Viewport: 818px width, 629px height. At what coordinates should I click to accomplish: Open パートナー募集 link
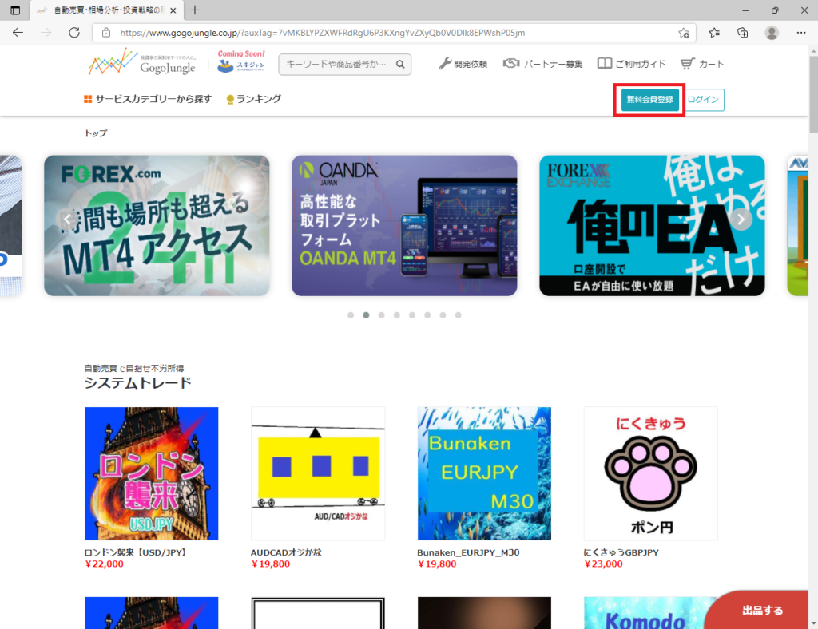(x=542, y=64)
